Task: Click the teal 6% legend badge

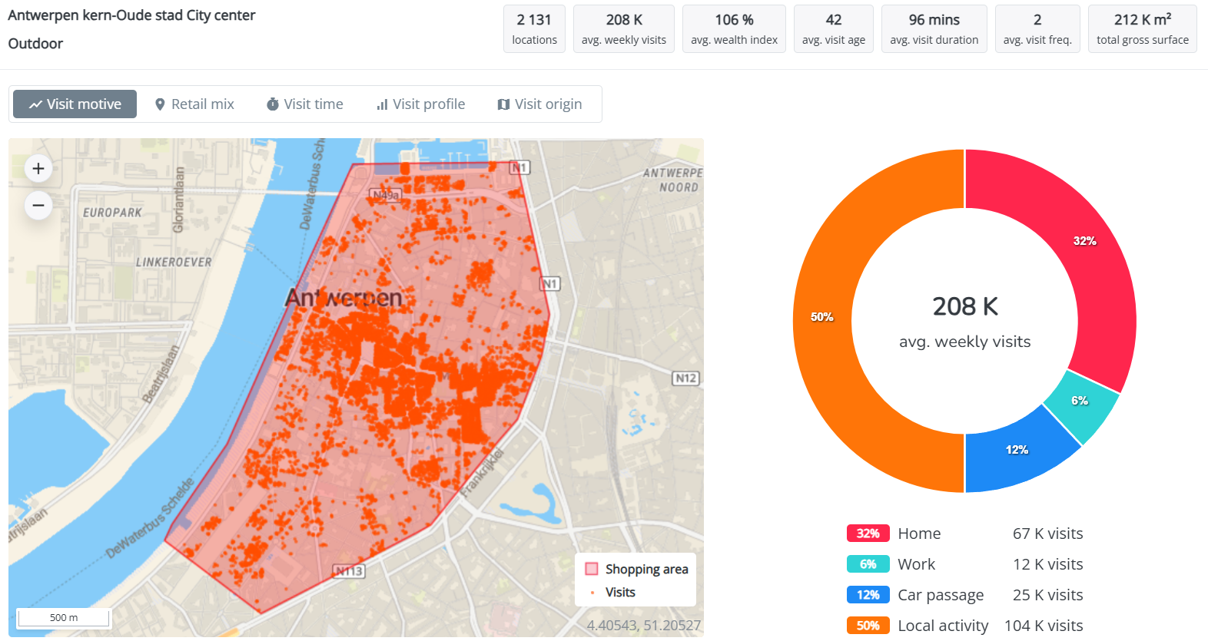Action: coord(868,564)
